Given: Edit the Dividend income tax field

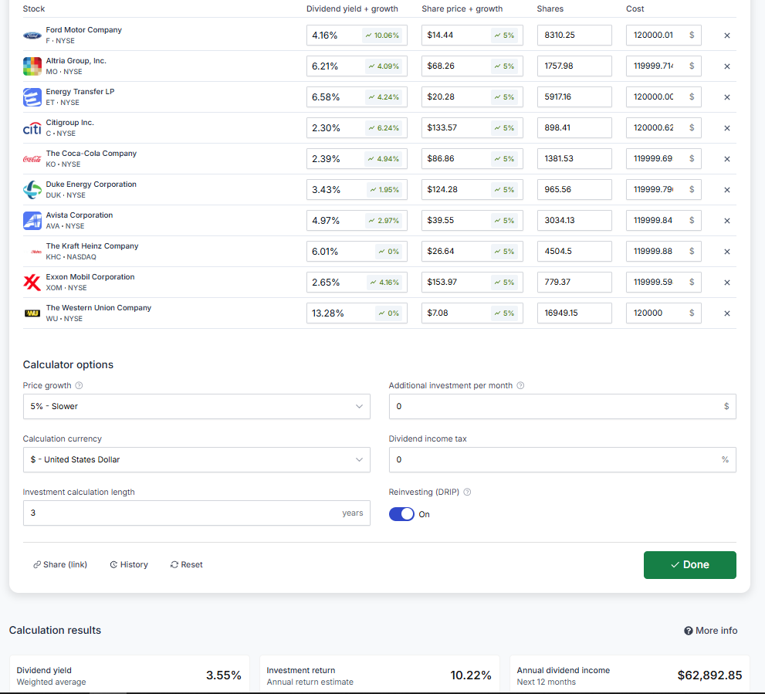Looking at the screenshot, I should pyautogui.click(x=562, y=460).
